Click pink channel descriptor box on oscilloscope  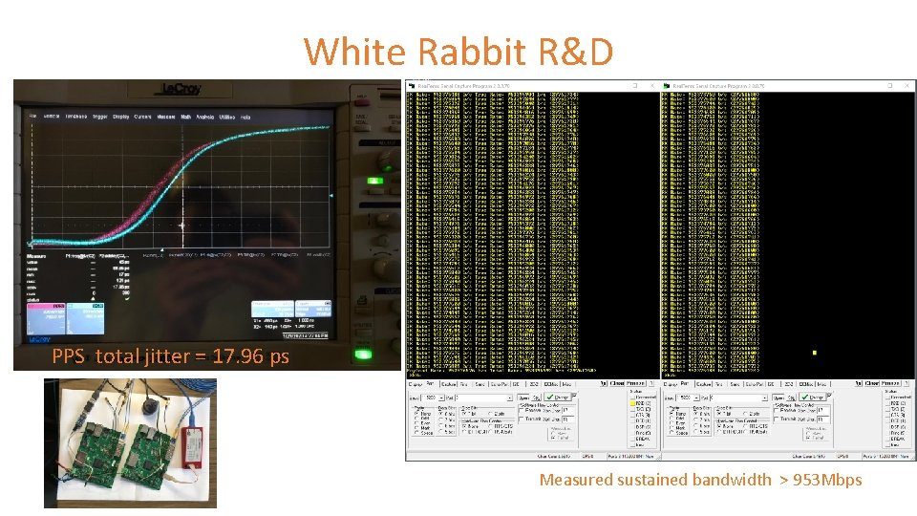(46, 318)
